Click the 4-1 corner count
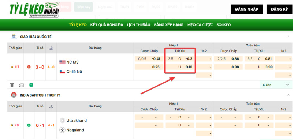This screenshot has height=140, width=293. point(51,125)
